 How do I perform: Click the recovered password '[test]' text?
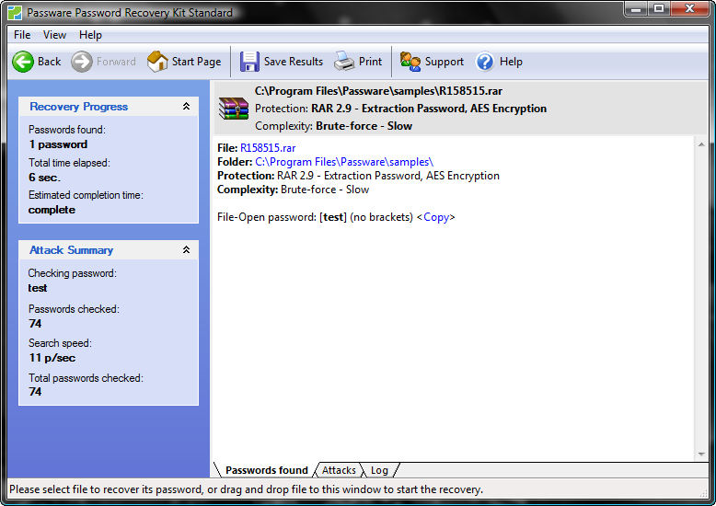click(333, 217)
